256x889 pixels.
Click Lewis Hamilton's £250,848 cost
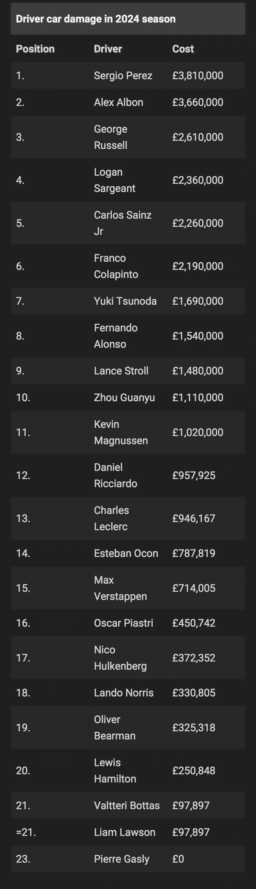click(193, 771)
